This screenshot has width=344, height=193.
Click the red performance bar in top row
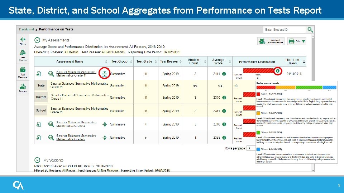(258, 71)
